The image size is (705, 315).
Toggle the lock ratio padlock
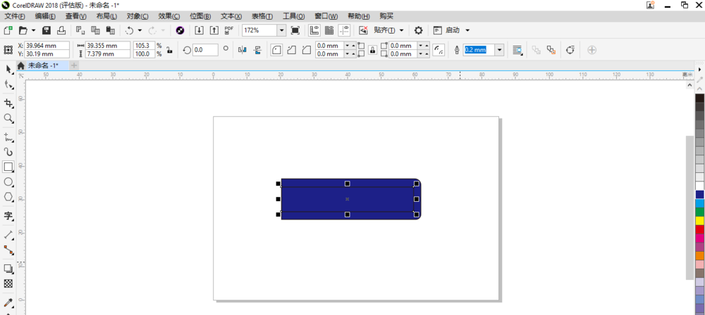pyautogui.click(x=169, y=50)
